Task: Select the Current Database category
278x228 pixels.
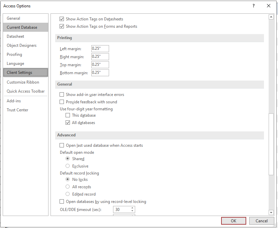Action: 25,27
